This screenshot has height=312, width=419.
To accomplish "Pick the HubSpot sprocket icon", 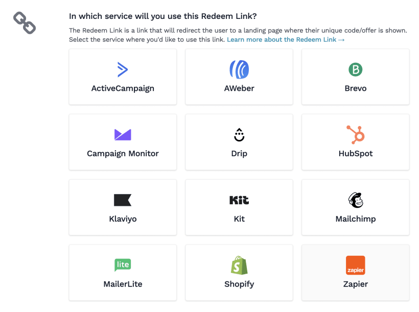I will coord(355,134).
